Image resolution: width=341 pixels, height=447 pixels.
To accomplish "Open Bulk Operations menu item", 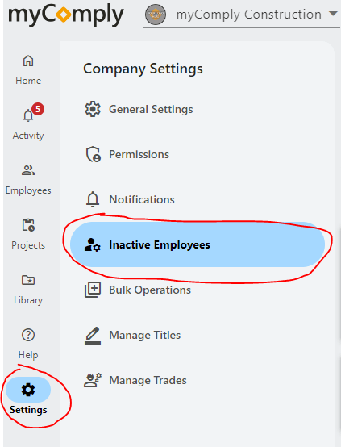I will click(198, 290).
